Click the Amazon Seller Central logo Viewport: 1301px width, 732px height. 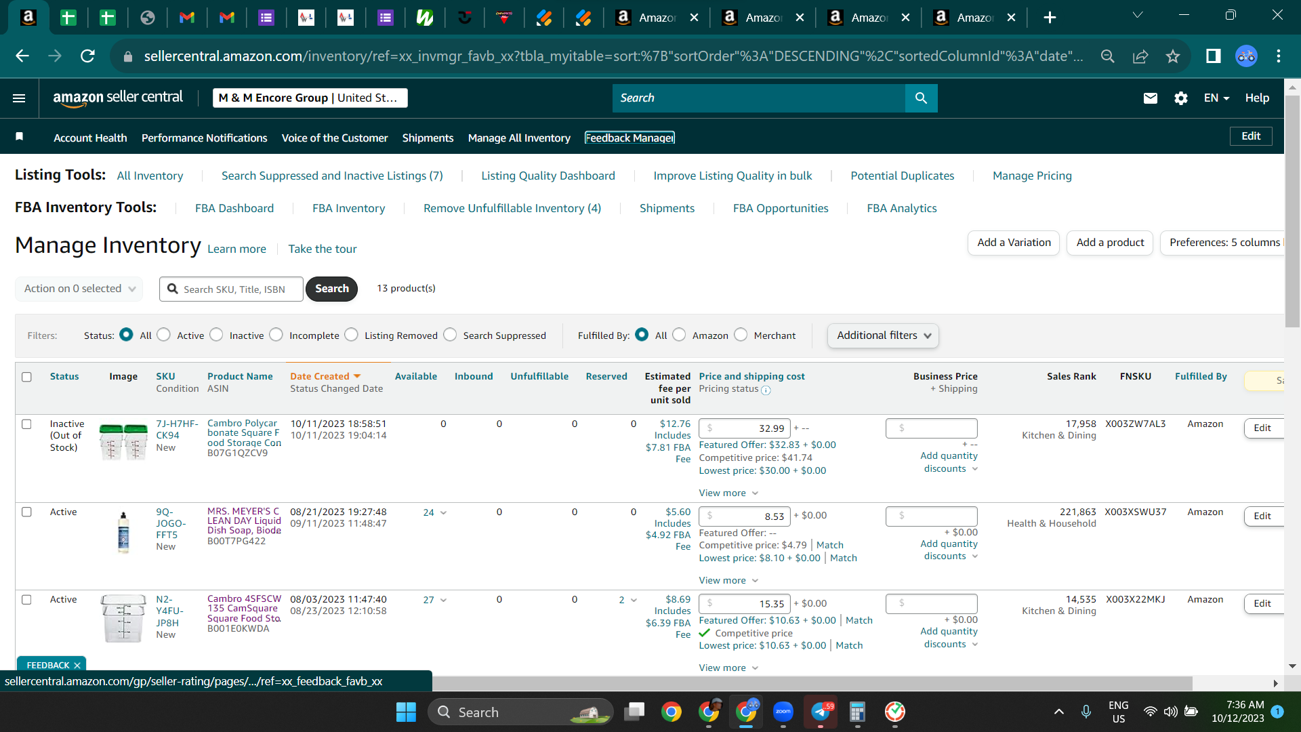[x=118, y=98]
